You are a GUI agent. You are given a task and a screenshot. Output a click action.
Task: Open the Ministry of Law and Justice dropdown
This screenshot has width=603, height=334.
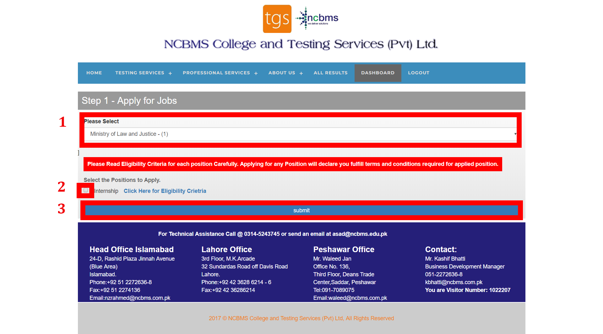click(301, 134)
